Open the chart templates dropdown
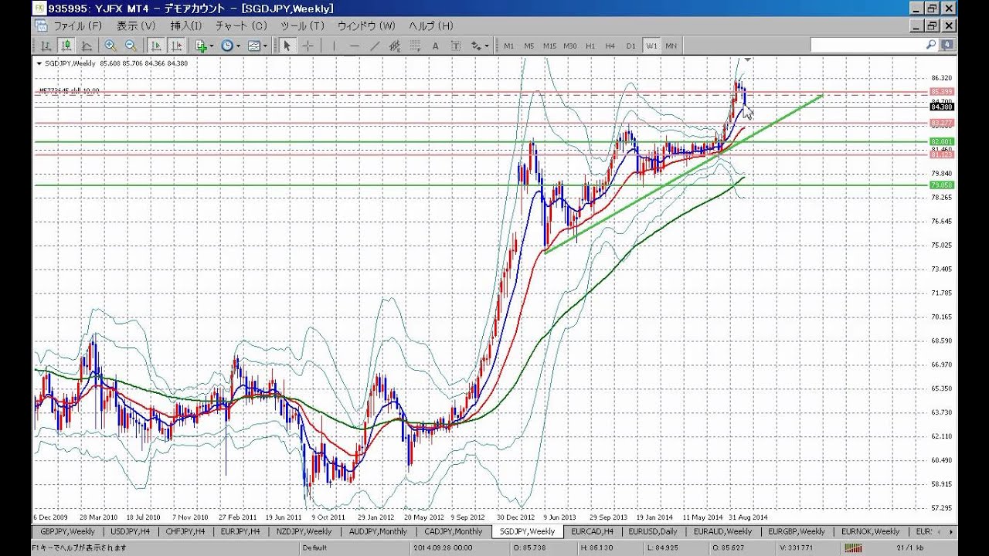 click(x=257, y=46)
